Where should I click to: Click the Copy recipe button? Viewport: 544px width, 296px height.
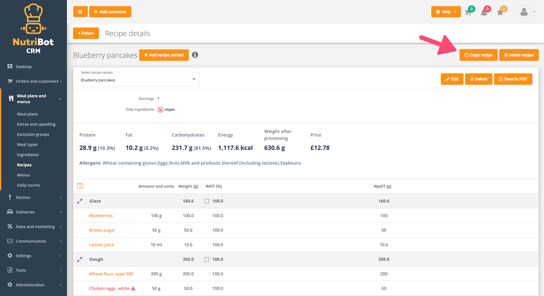[478, 55]
